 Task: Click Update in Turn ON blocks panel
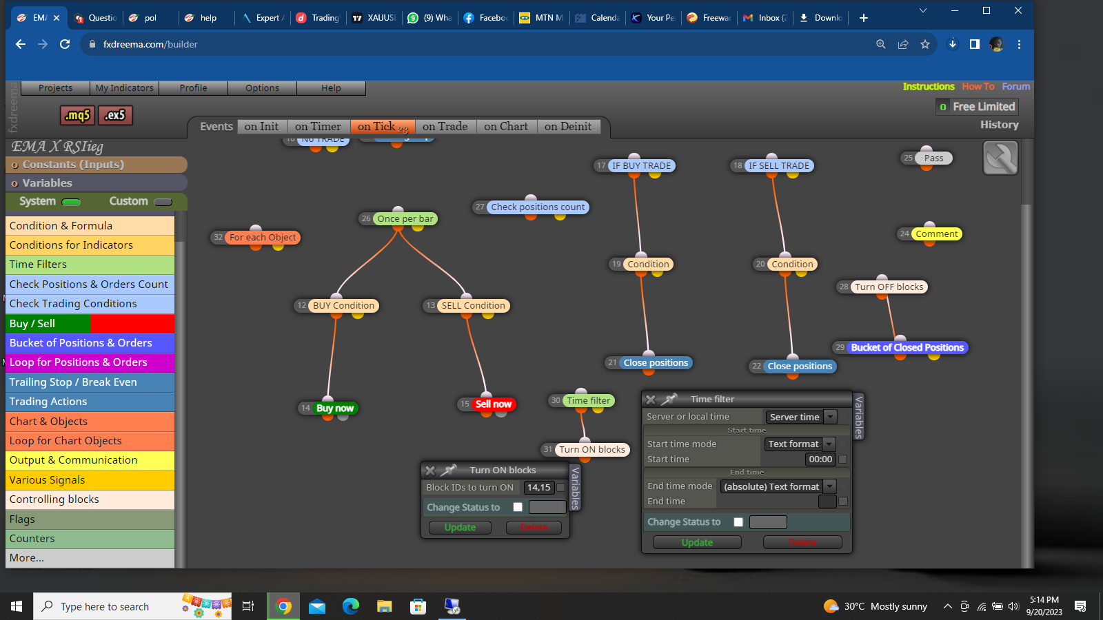point(460,528)
